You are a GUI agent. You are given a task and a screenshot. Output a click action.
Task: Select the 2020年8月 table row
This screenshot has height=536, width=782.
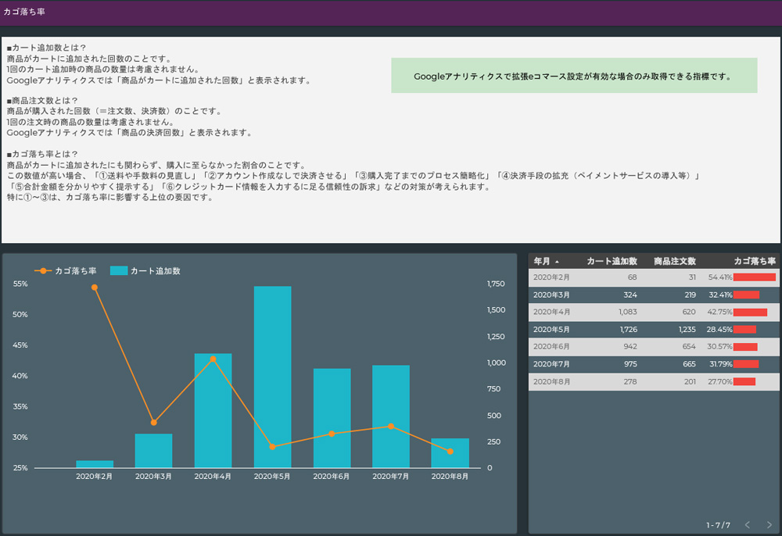click(x=654, y=381)
